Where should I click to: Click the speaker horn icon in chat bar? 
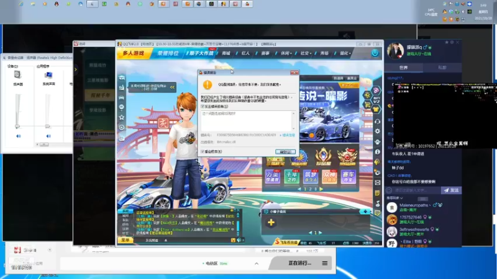(239, 240)
